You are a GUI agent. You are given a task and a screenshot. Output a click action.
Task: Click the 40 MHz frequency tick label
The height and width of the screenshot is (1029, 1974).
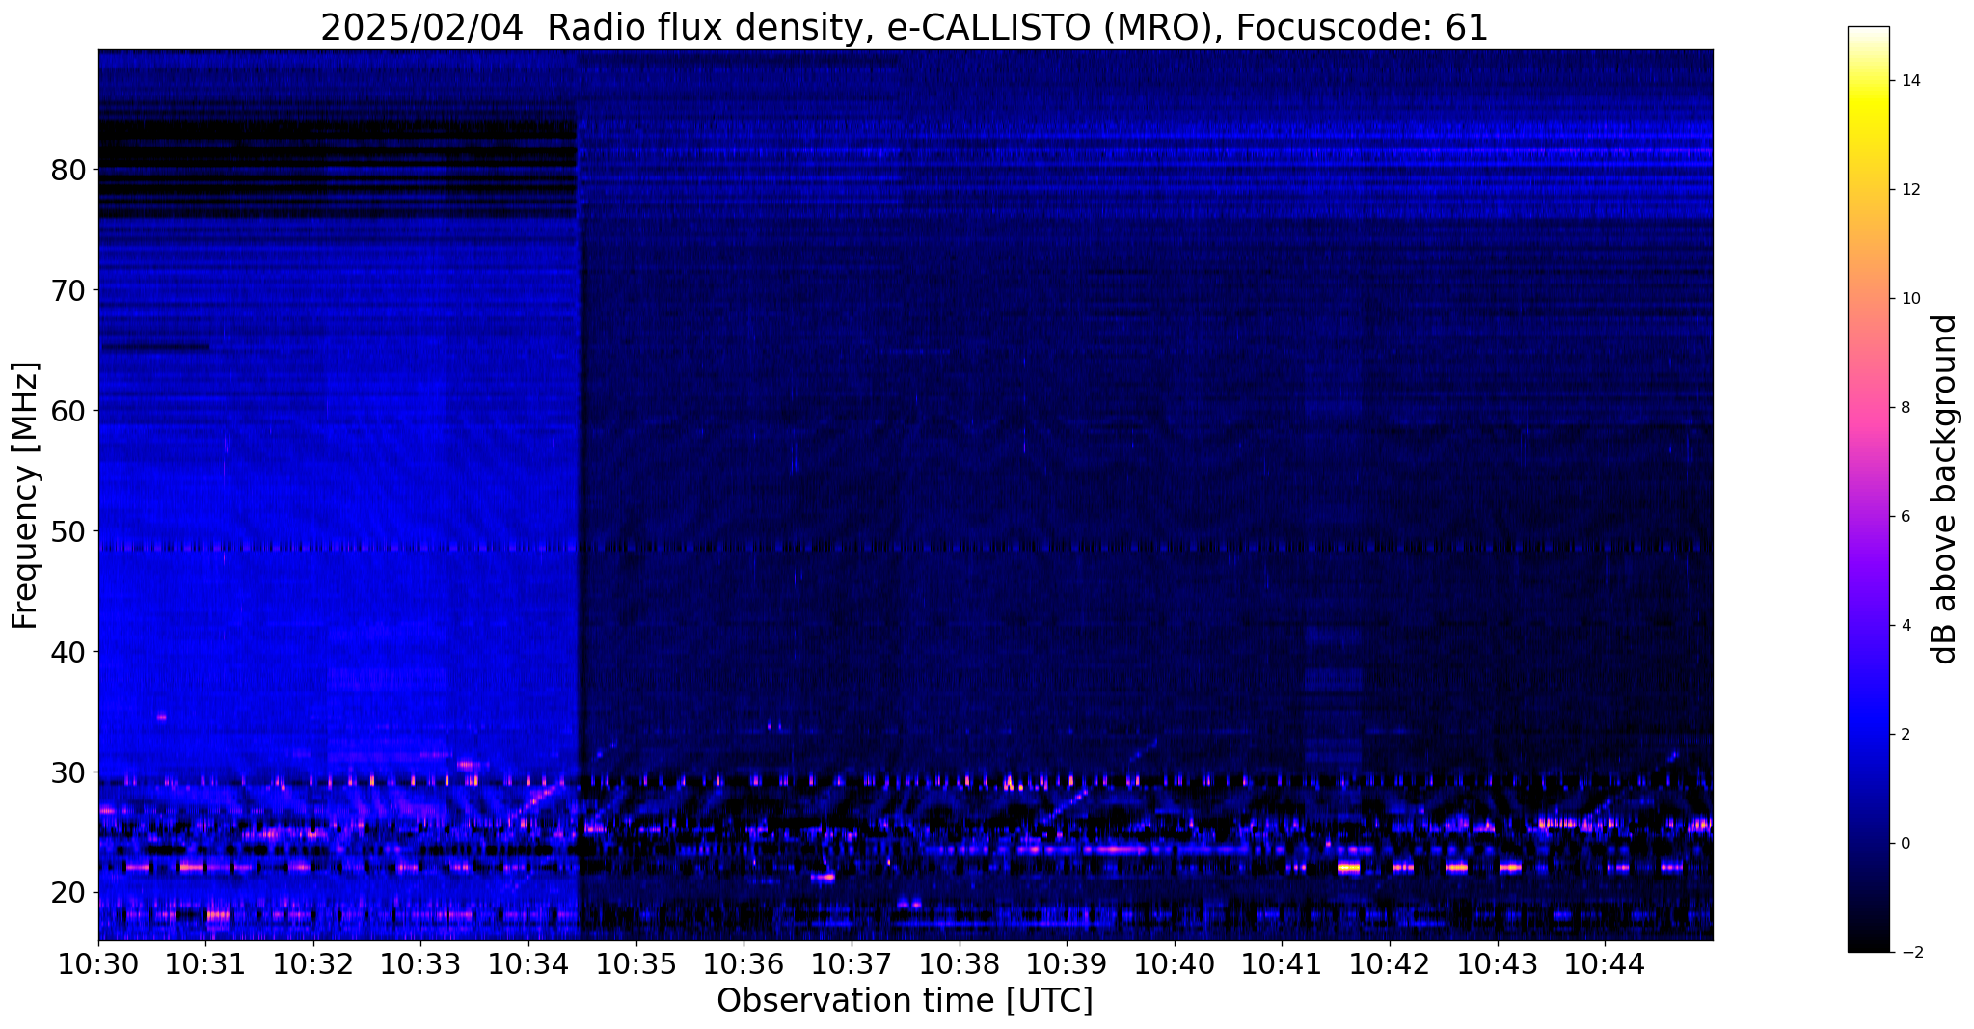68,652
